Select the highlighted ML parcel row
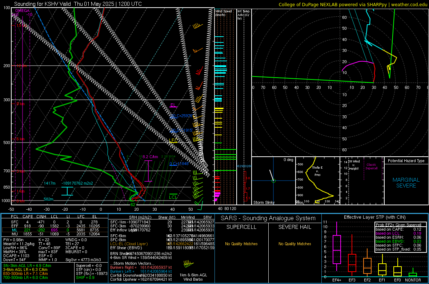 [x=55, y=230]
